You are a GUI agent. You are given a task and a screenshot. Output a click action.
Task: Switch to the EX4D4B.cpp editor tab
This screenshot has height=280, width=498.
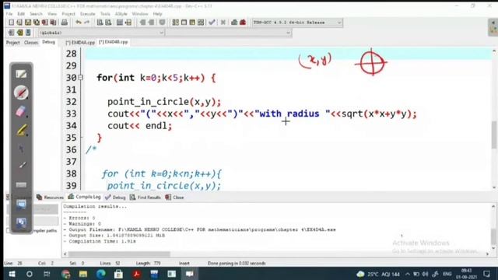[x=113, y=42]
